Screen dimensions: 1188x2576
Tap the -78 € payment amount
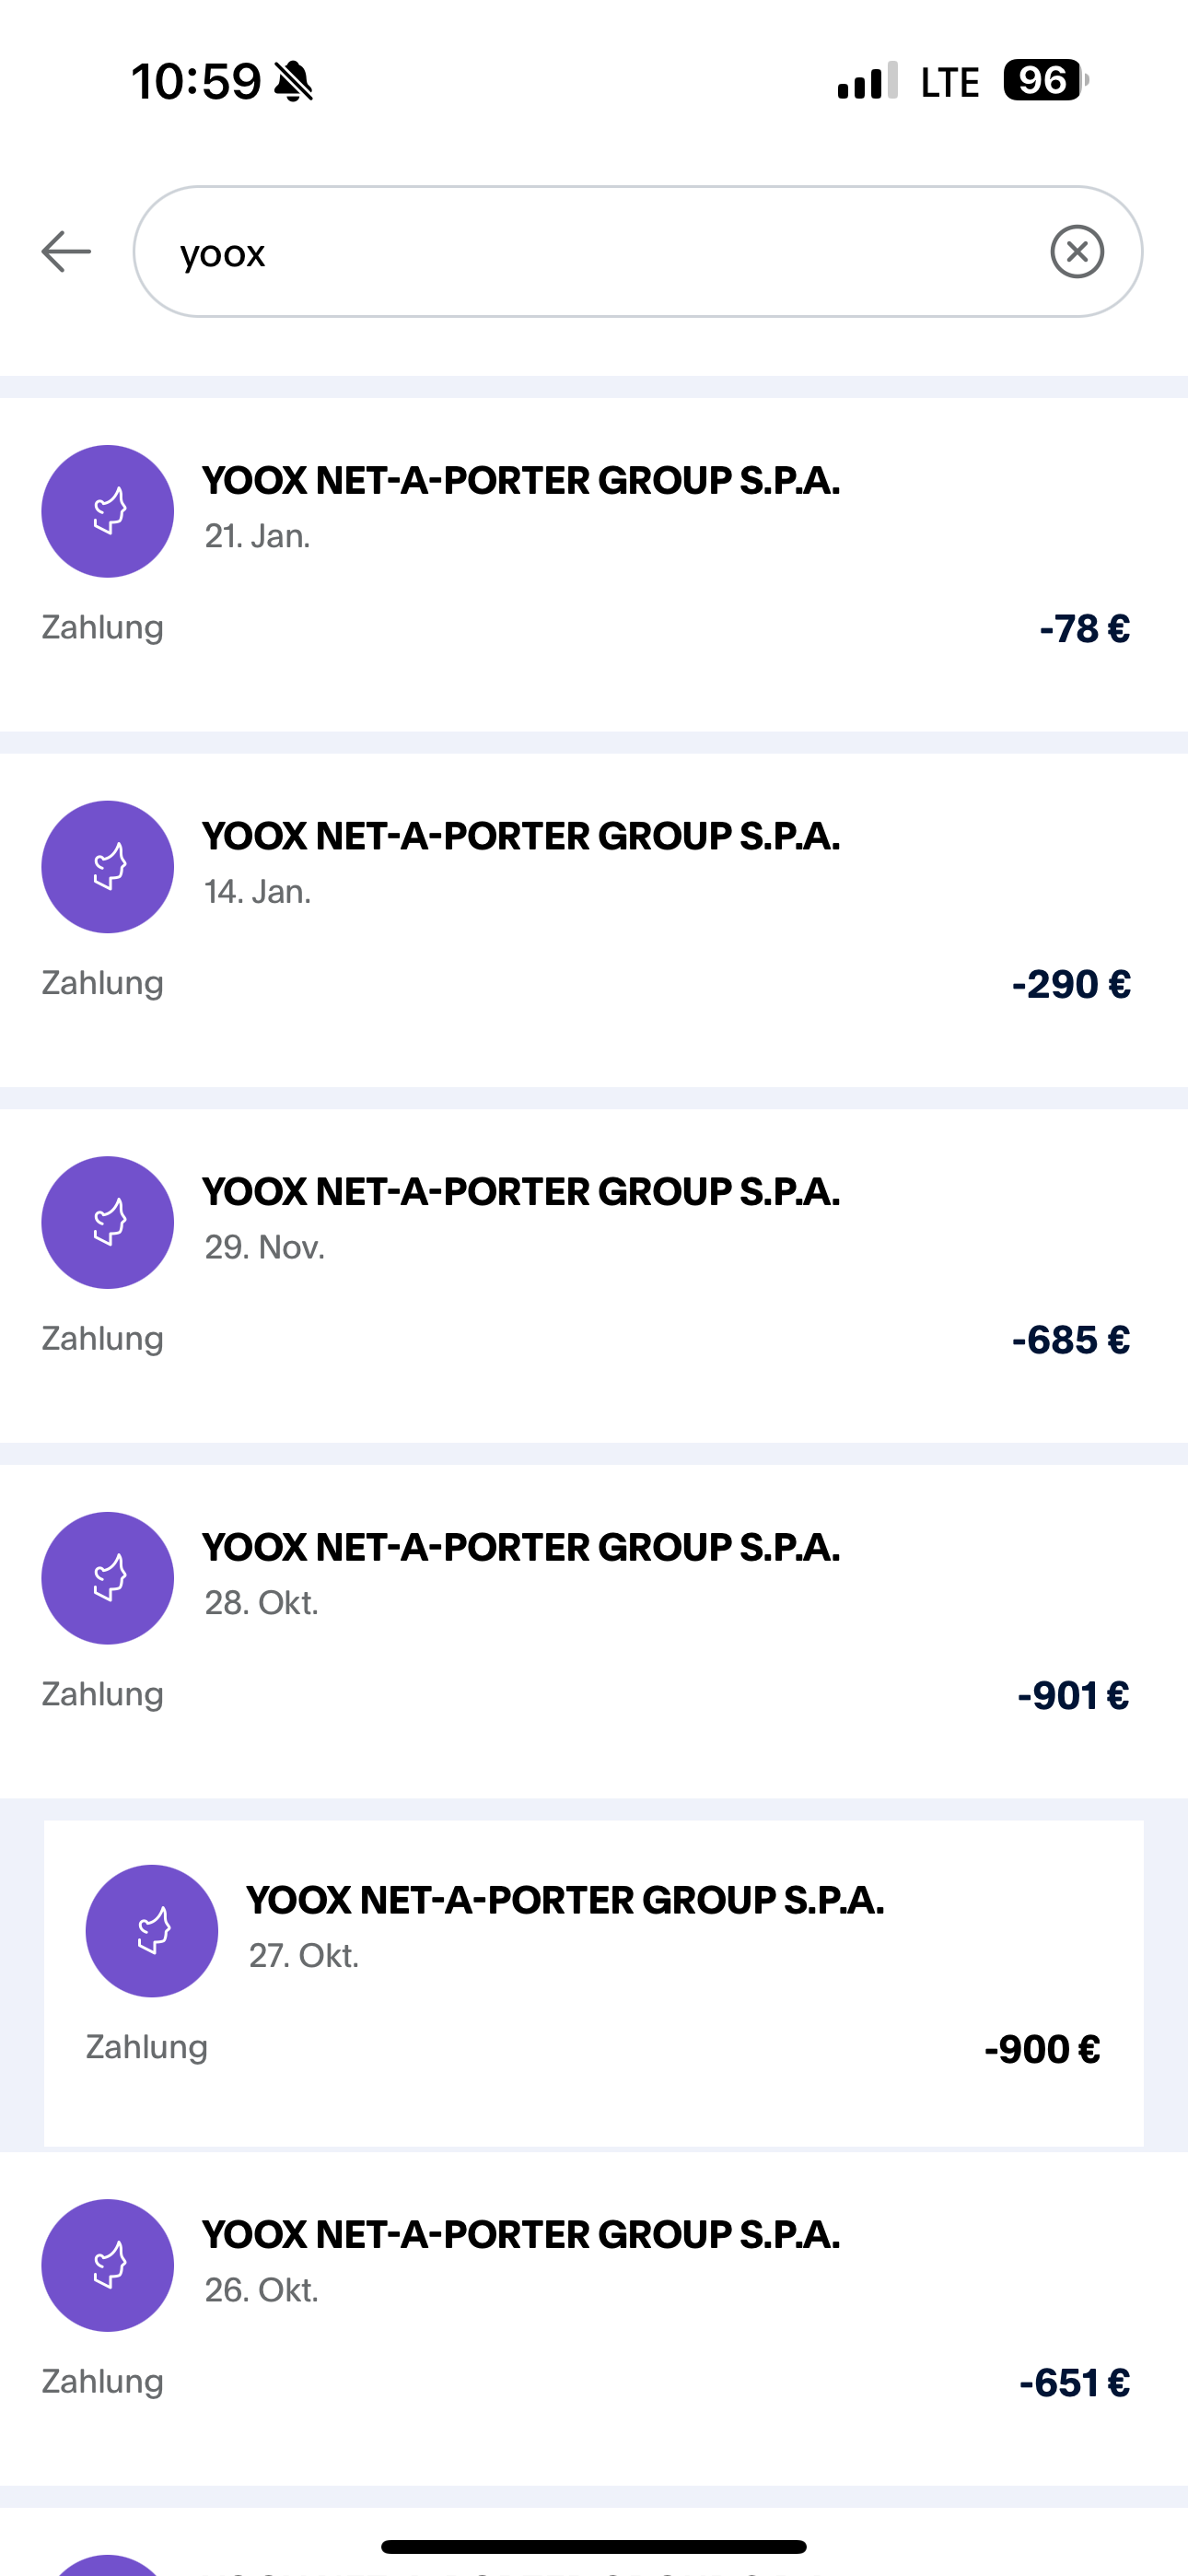[x=1084, y=629]
